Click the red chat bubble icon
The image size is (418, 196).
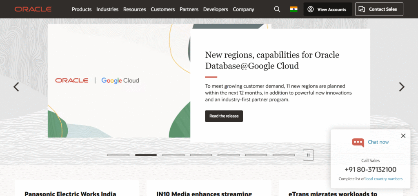coord(358,143)
